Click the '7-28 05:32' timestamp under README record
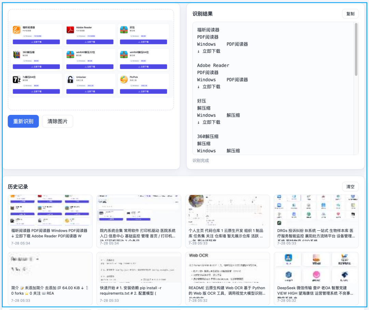 click(198, 300)
